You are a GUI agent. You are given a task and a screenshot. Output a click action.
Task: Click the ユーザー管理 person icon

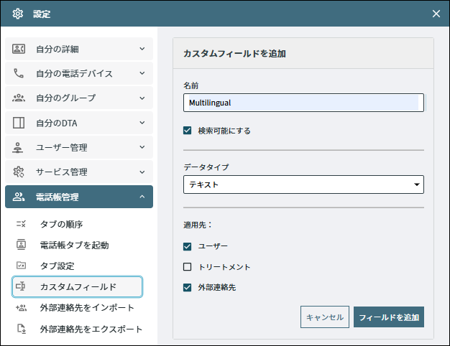click(x=18, y=147)
